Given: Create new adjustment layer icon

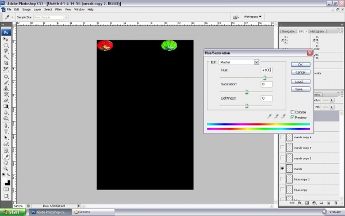Looking at the screenshot, I should 314,203.
